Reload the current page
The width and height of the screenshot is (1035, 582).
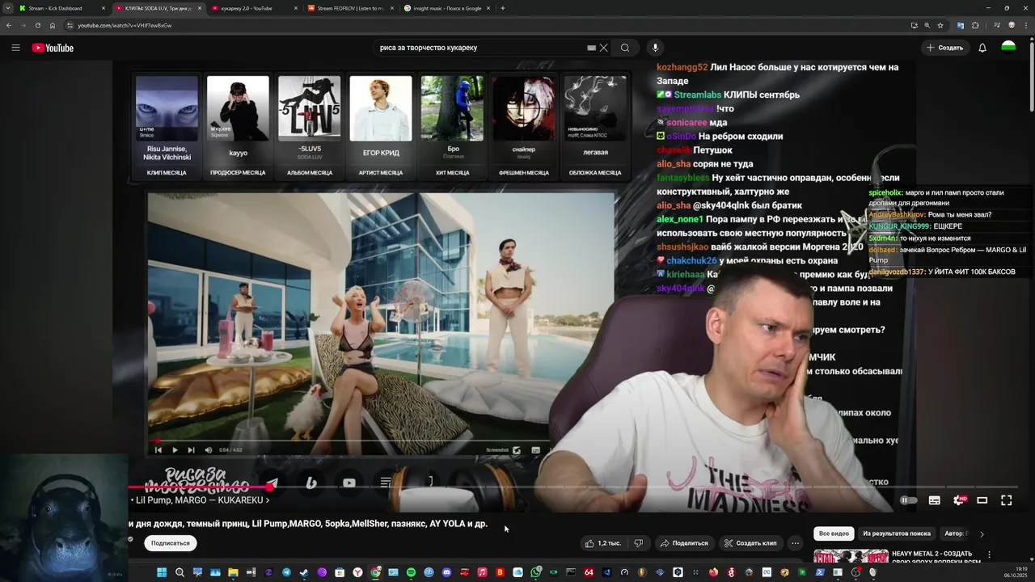click(38, 25)
